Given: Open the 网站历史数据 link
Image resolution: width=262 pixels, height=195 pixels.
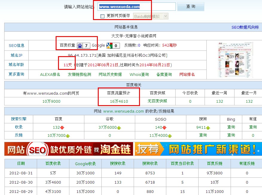Looking at the screenshot, I should 110,74.
